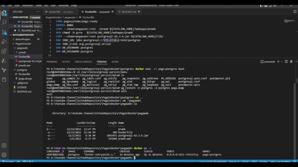The height and width of the screenshot is (167, 298).
Task: Click the editor minimap preview
Action: pyautogui.click(x=289, y=21)
